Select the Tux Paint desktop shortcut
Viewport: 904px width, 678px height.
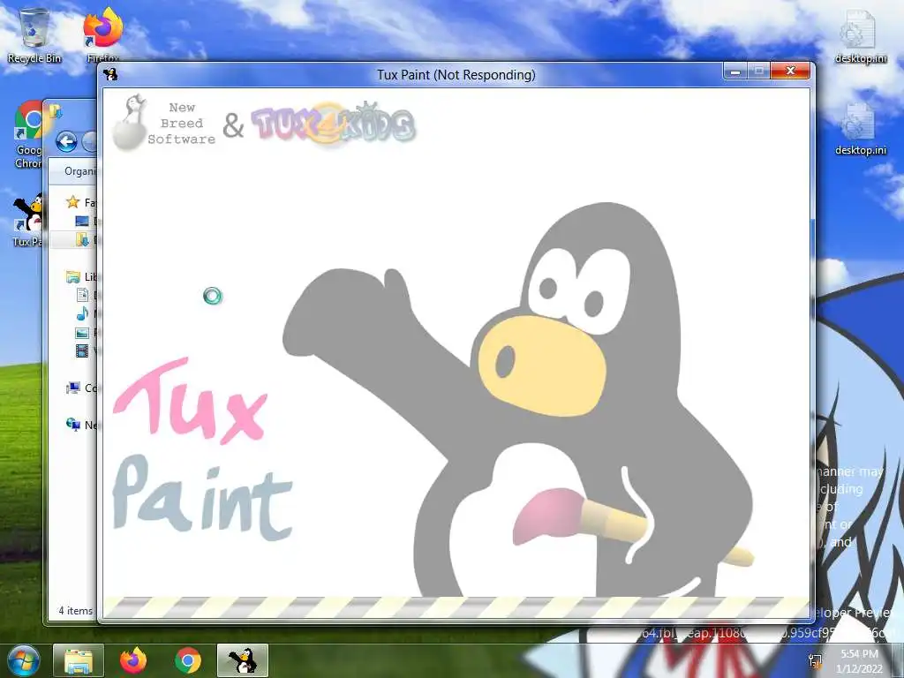click(x=28, y=220)
